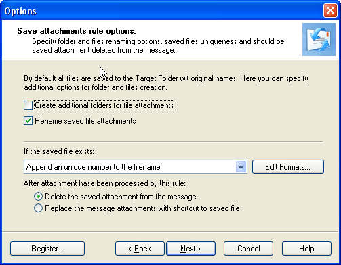Open Help for this dialog
Viewport: 341px width, 265px height.
coord(306,249)
